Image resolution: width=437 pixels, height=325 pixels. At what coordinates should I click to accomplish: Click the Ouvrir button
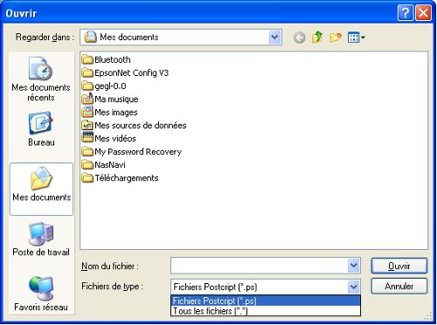click(x=399, y=266)
